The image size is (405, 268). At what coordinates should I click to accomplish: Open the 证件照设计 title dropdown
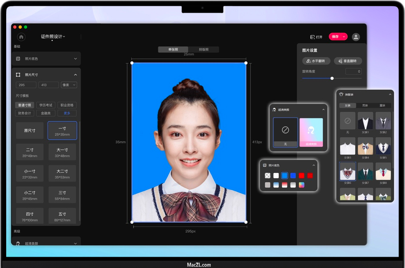click(x=53, y=37)
